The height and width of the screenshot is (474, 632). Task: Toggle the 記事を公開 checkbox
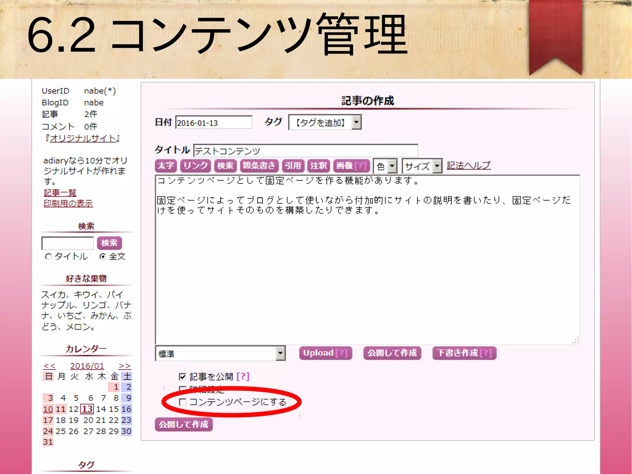(x=183, y=376)
